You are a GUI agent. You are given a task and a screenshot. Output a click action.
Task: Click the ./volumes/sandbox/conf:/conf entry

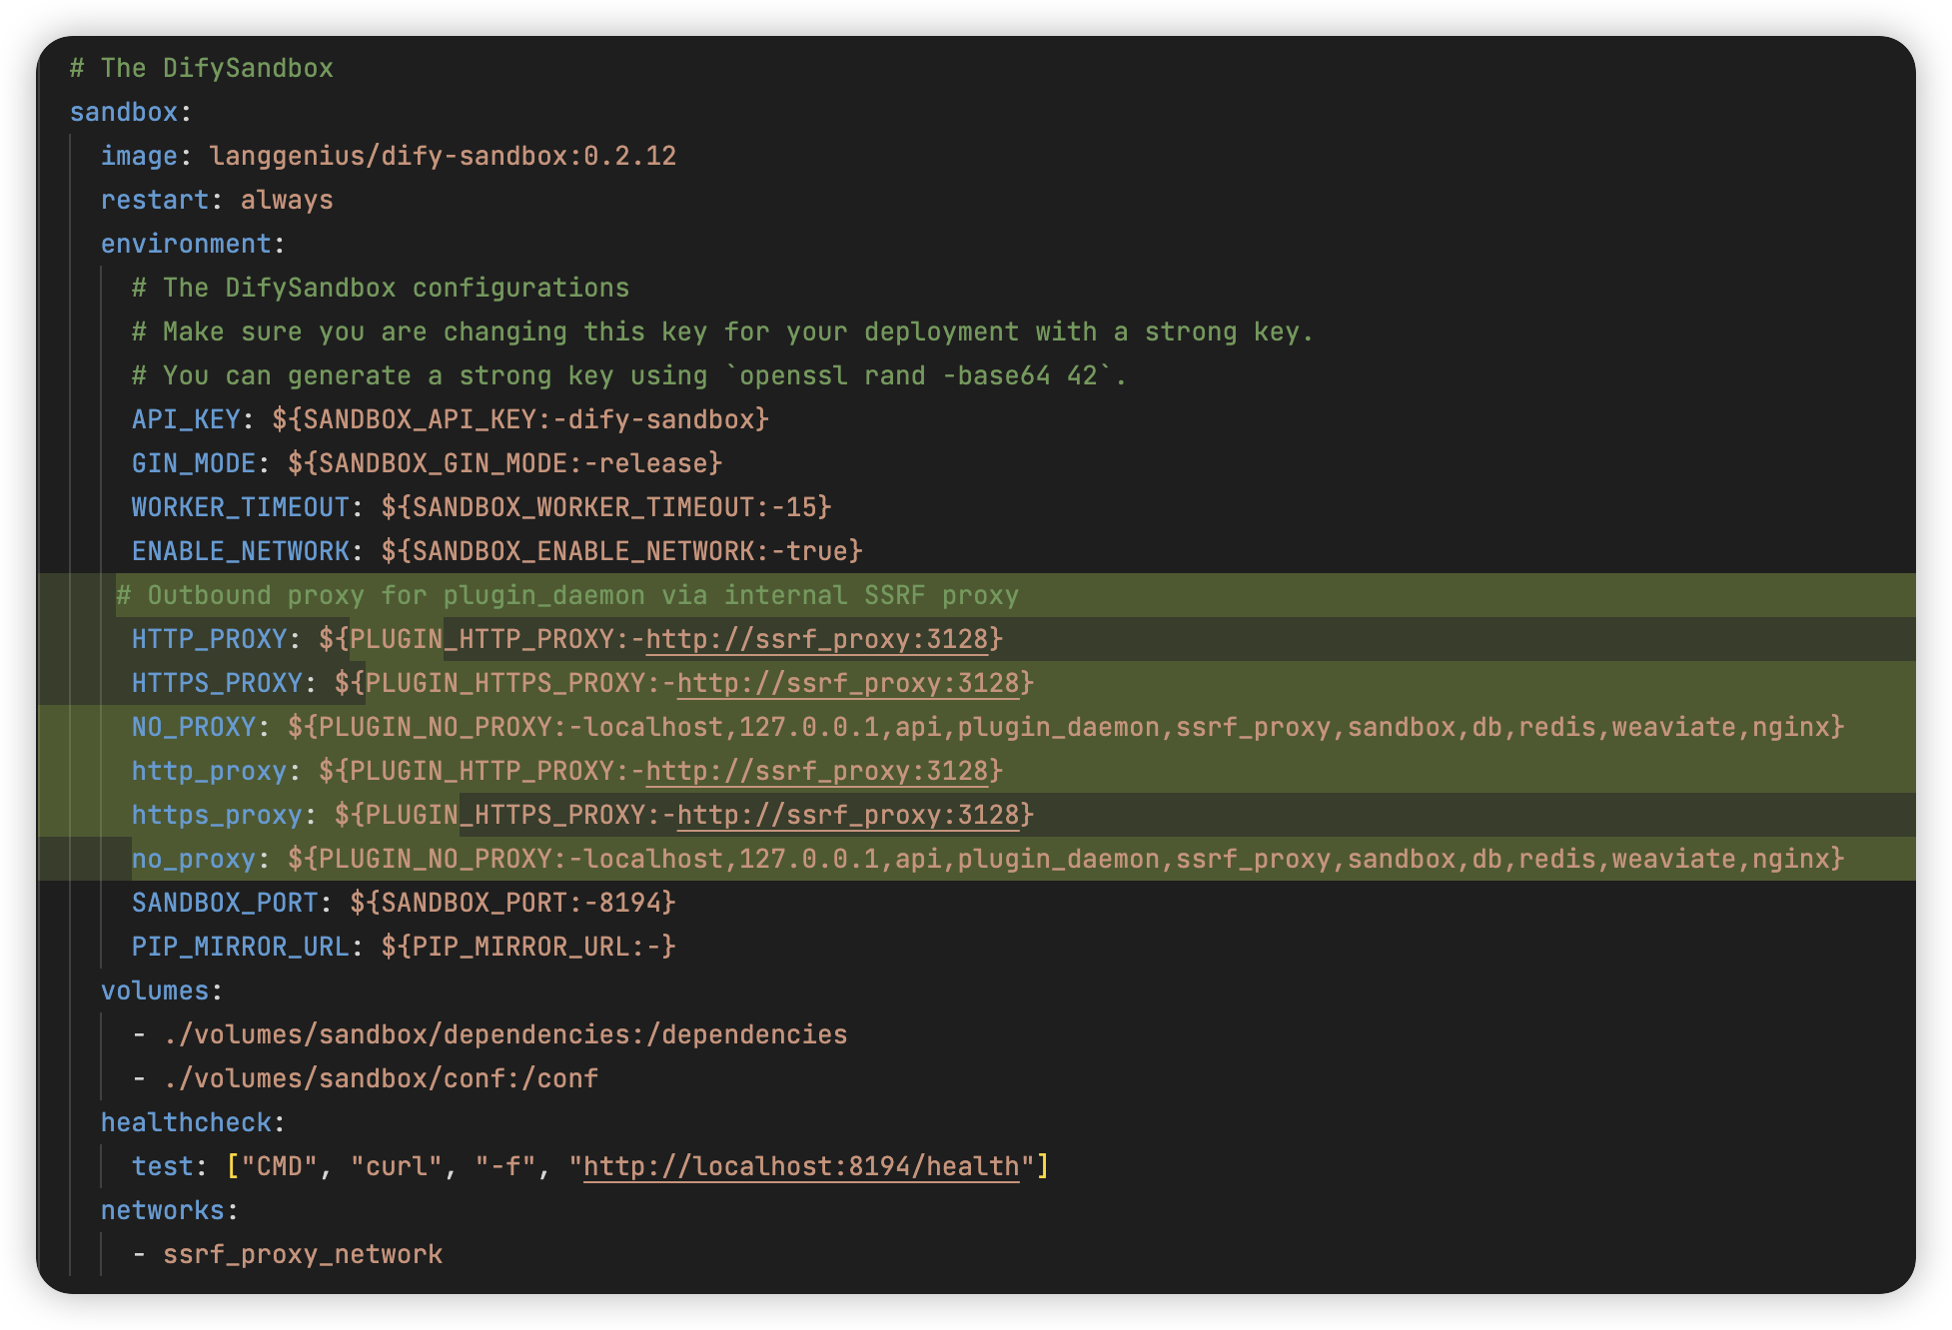click(x=381, y=1078)
